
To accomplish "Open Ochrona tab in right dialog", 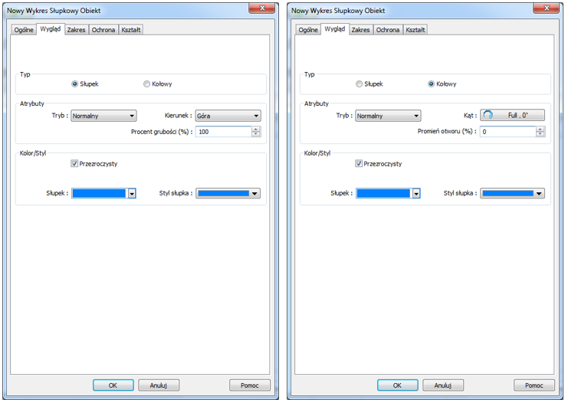I will click(388, 30).
